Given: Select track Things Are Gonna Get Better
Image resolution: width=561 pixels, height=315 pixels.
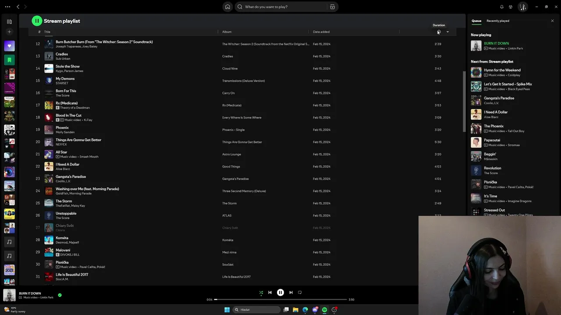Looking at the screenshot, I should 78,140.
